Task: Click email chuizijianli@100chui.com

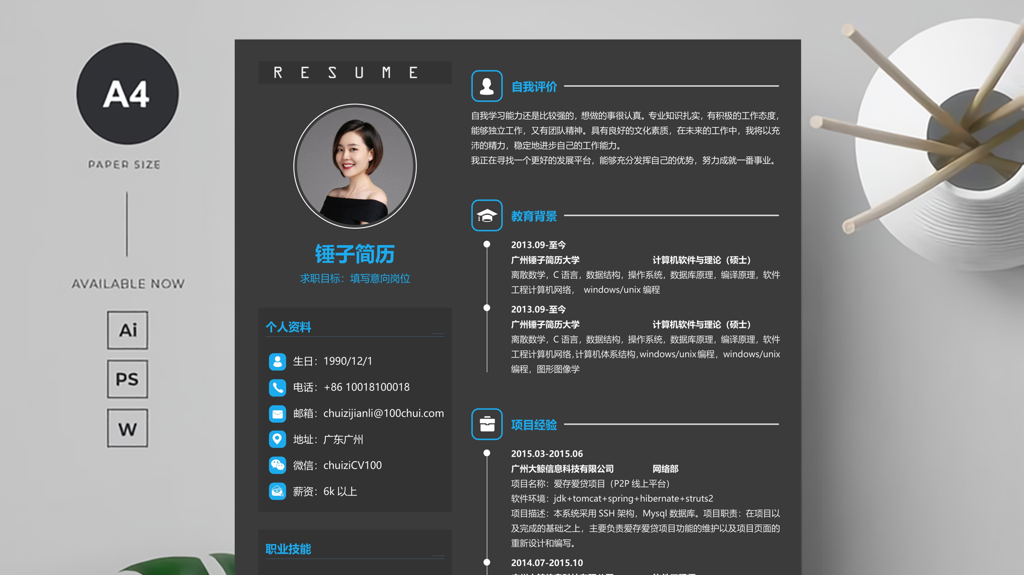Action: click(x=383, y=414)
